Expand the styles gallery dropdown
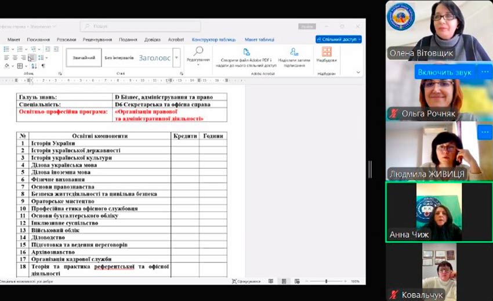Viewport: 493px width, 301px height. point(176,58)
